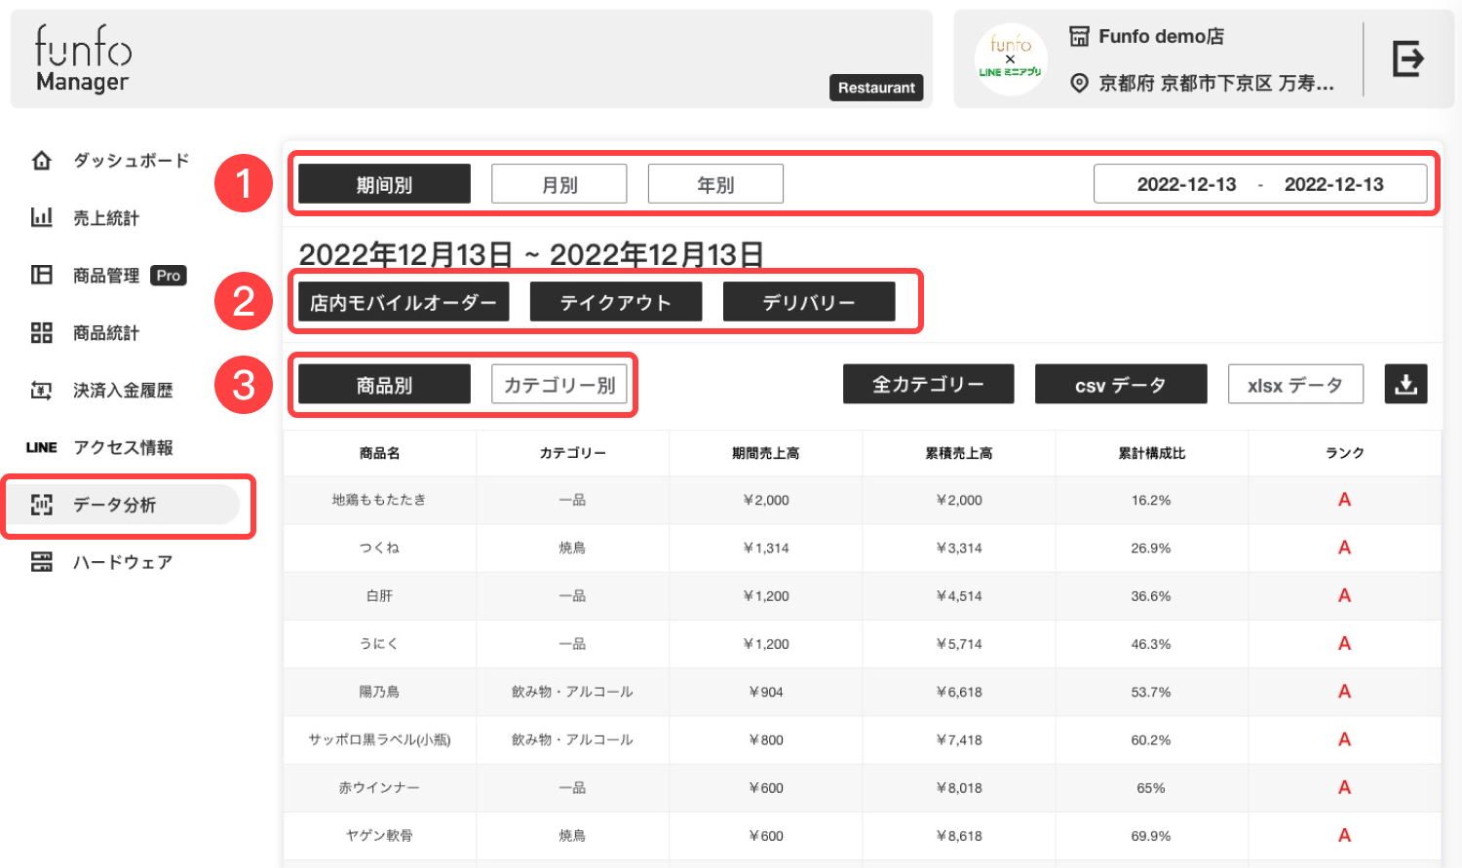Click the end date 2022-12-13 field
The width and height of the screenshot is (1462, 868).
(1333, 184)
